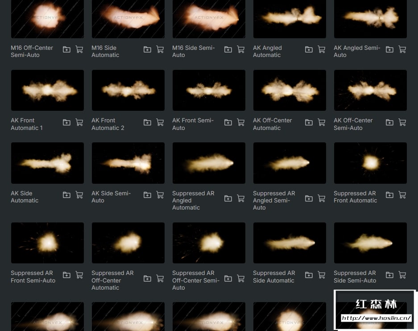Save Suppressed AR Off-Center Semi-Auto to collection
The image size is (418, 331).
pos(228,279)
